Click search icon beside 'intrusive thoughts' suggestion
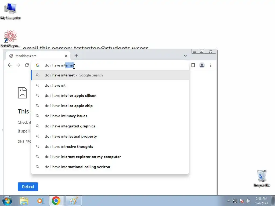 tap(38, 146)
